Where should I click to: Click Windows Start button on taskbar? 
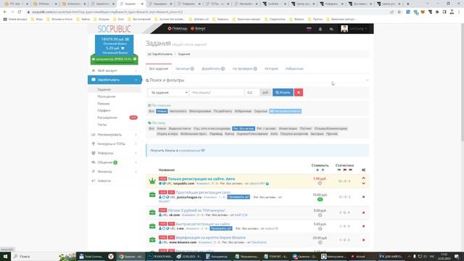[5, 257]
